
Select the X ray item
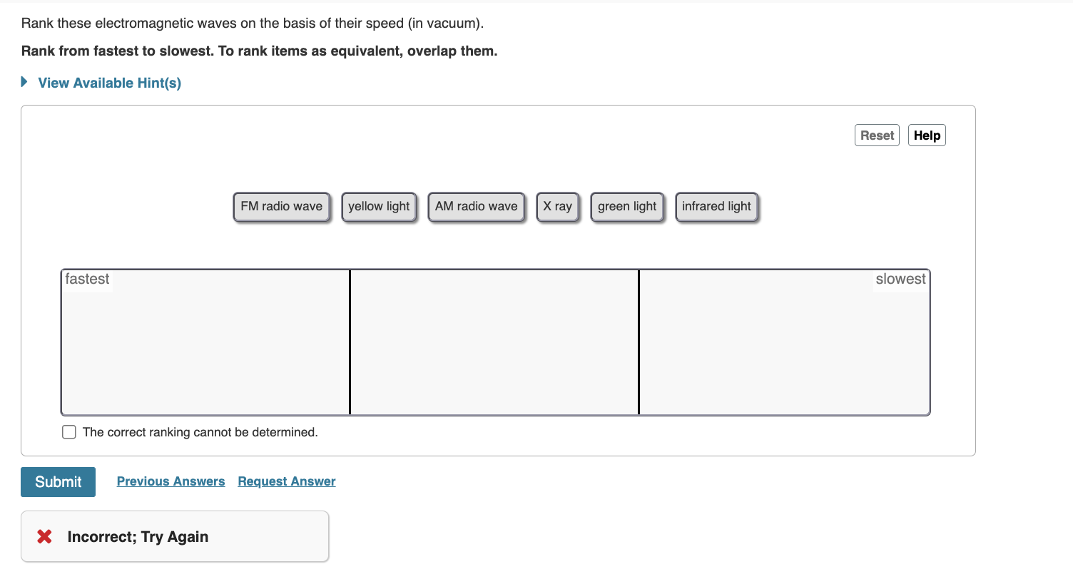point(558,206)
